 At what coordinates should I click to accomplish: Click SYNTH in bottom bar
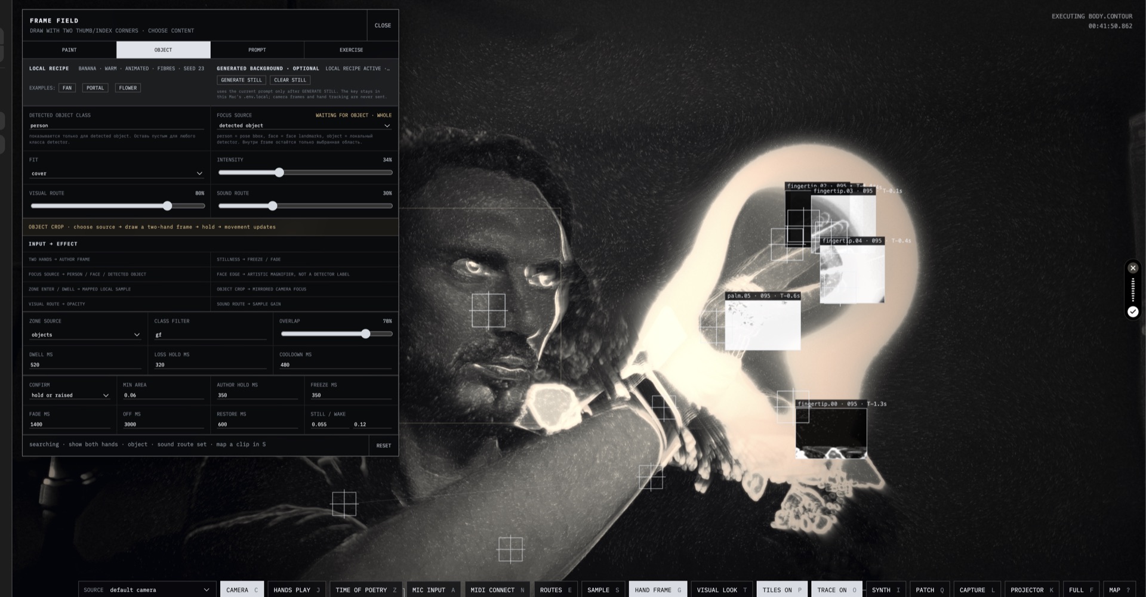click(x=886, y=590)
